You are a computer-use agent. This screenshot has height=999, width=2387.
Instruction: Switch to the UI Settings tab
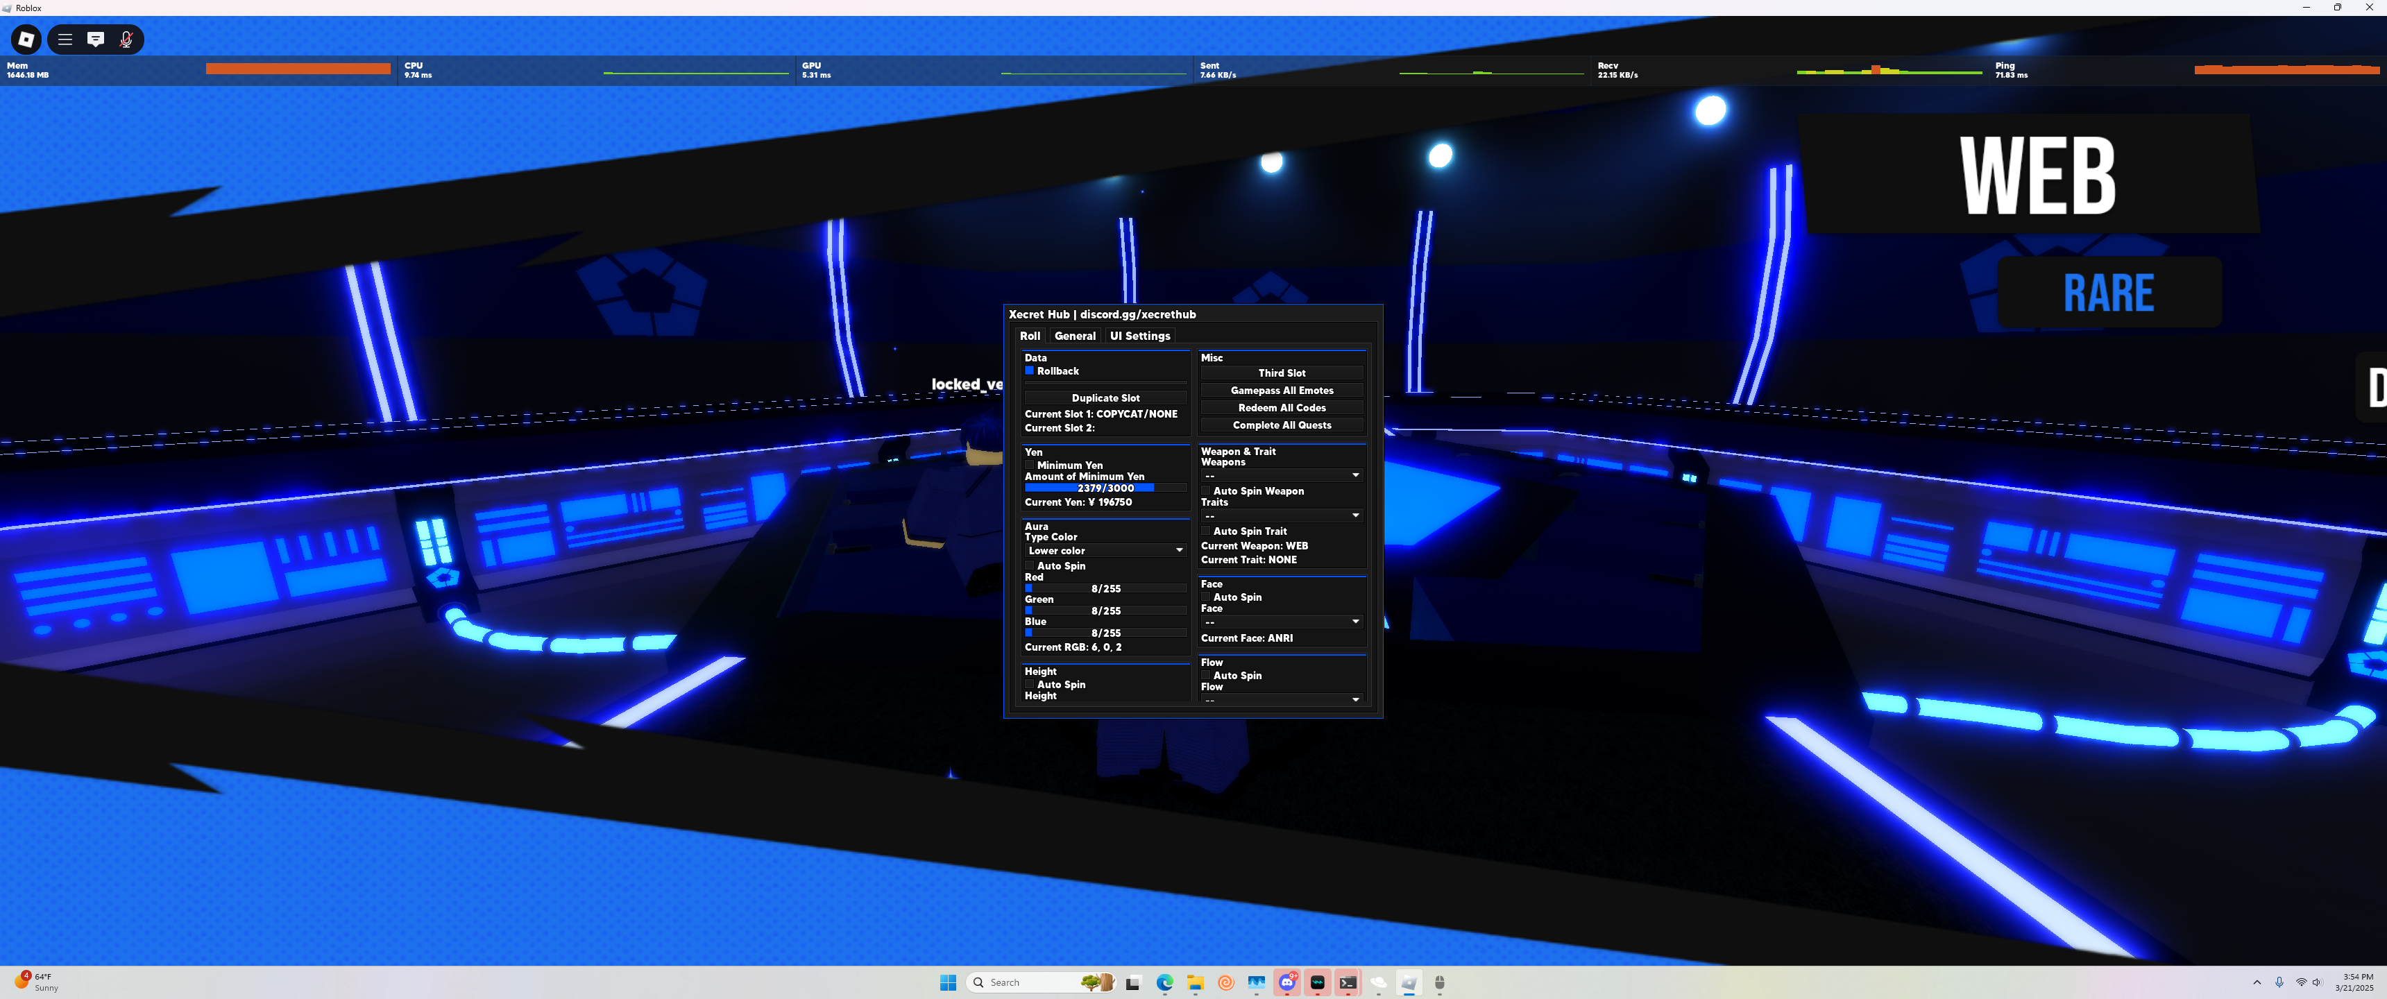click(x=1140, y=336)
